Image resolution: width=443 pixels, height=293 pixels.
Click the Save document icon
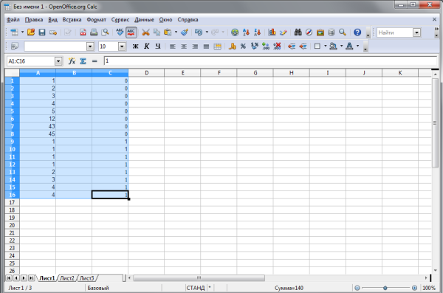[x=42, y=32]
